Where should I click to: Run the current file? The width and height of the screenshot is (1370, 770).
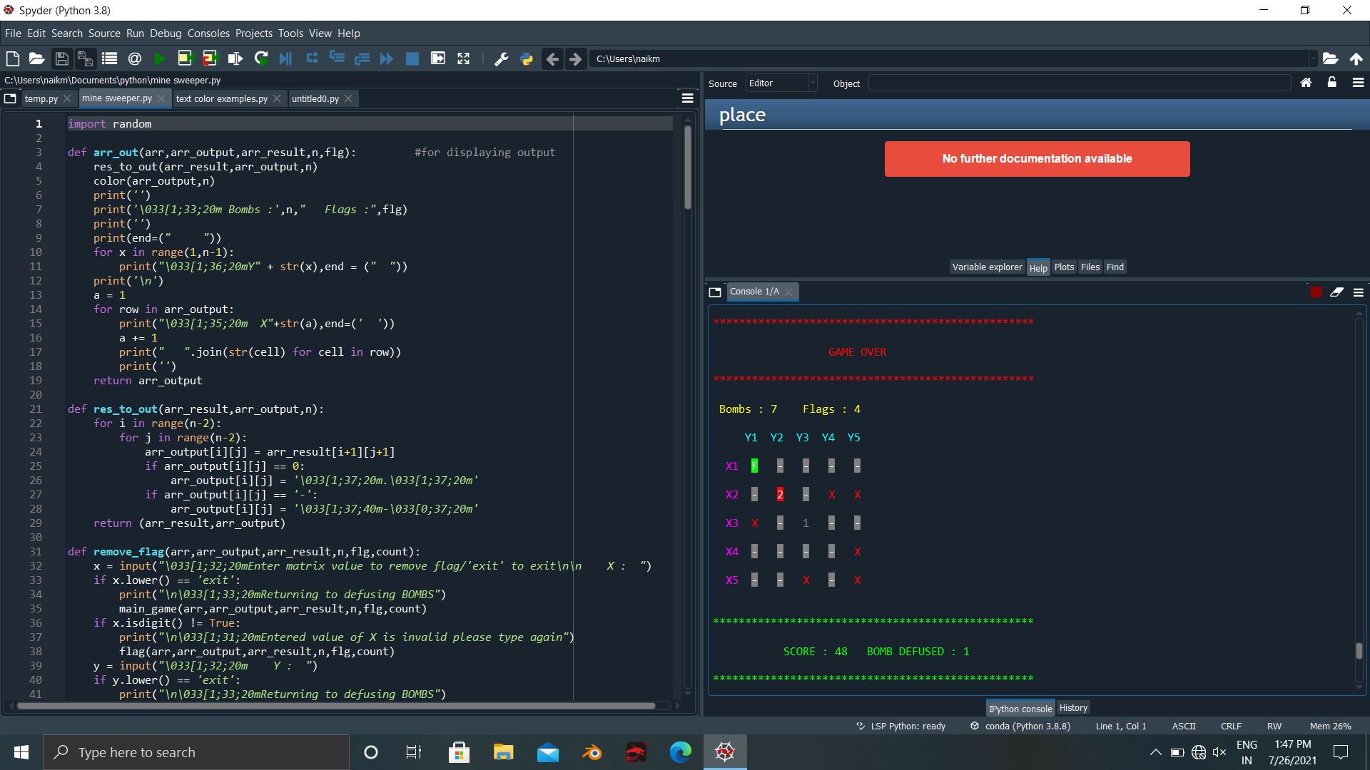click(x=160, y=58)
